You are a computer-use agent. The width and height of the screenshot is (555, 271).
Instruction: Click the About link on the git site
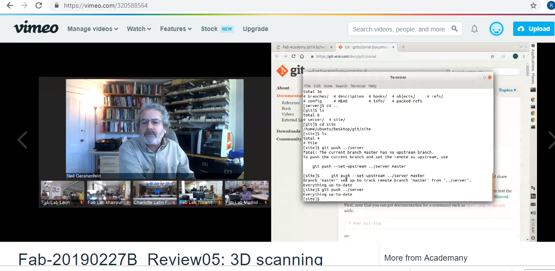click(x=283, y=88)
